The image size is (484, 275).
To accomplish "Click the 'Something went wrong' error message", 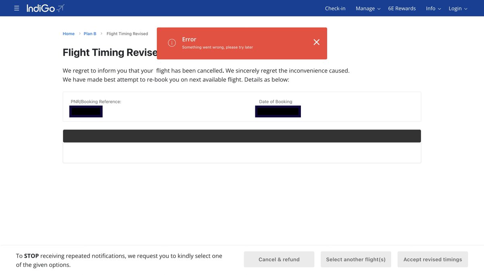I will [217, 48].
